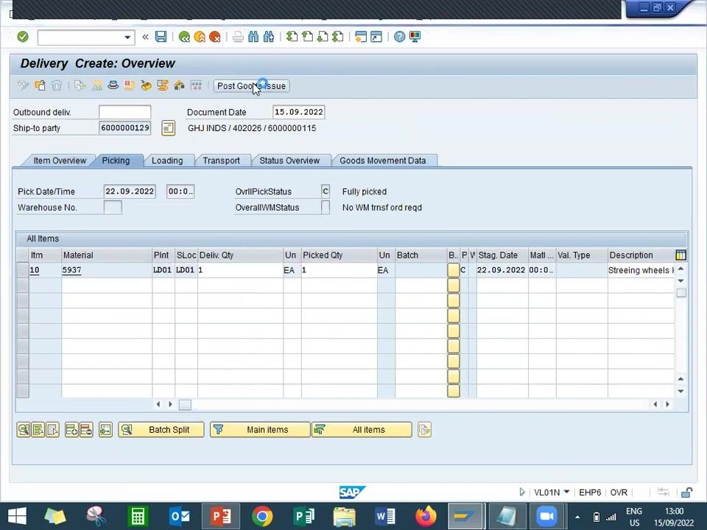
Task: Click the house icon in application toolbar
Action: click(x=179, y=85)
